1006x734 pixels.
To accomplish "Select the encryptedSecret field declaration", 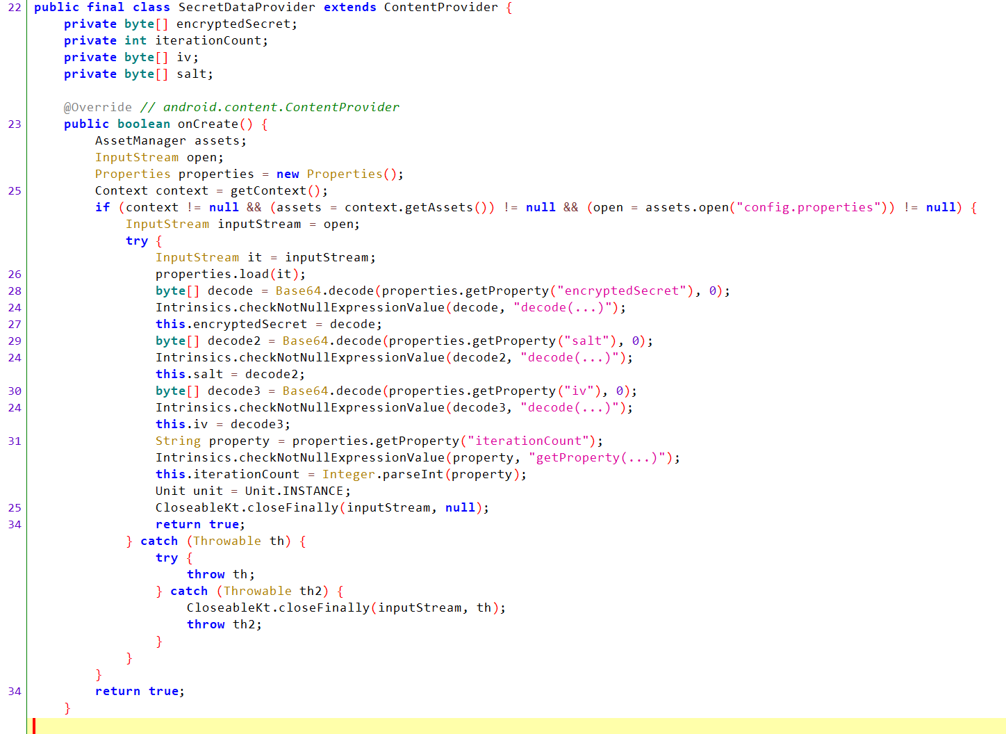I will 236,23.
